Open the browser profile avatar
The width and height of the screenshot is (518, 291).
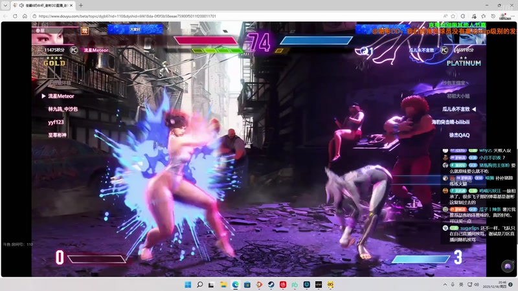503,16
